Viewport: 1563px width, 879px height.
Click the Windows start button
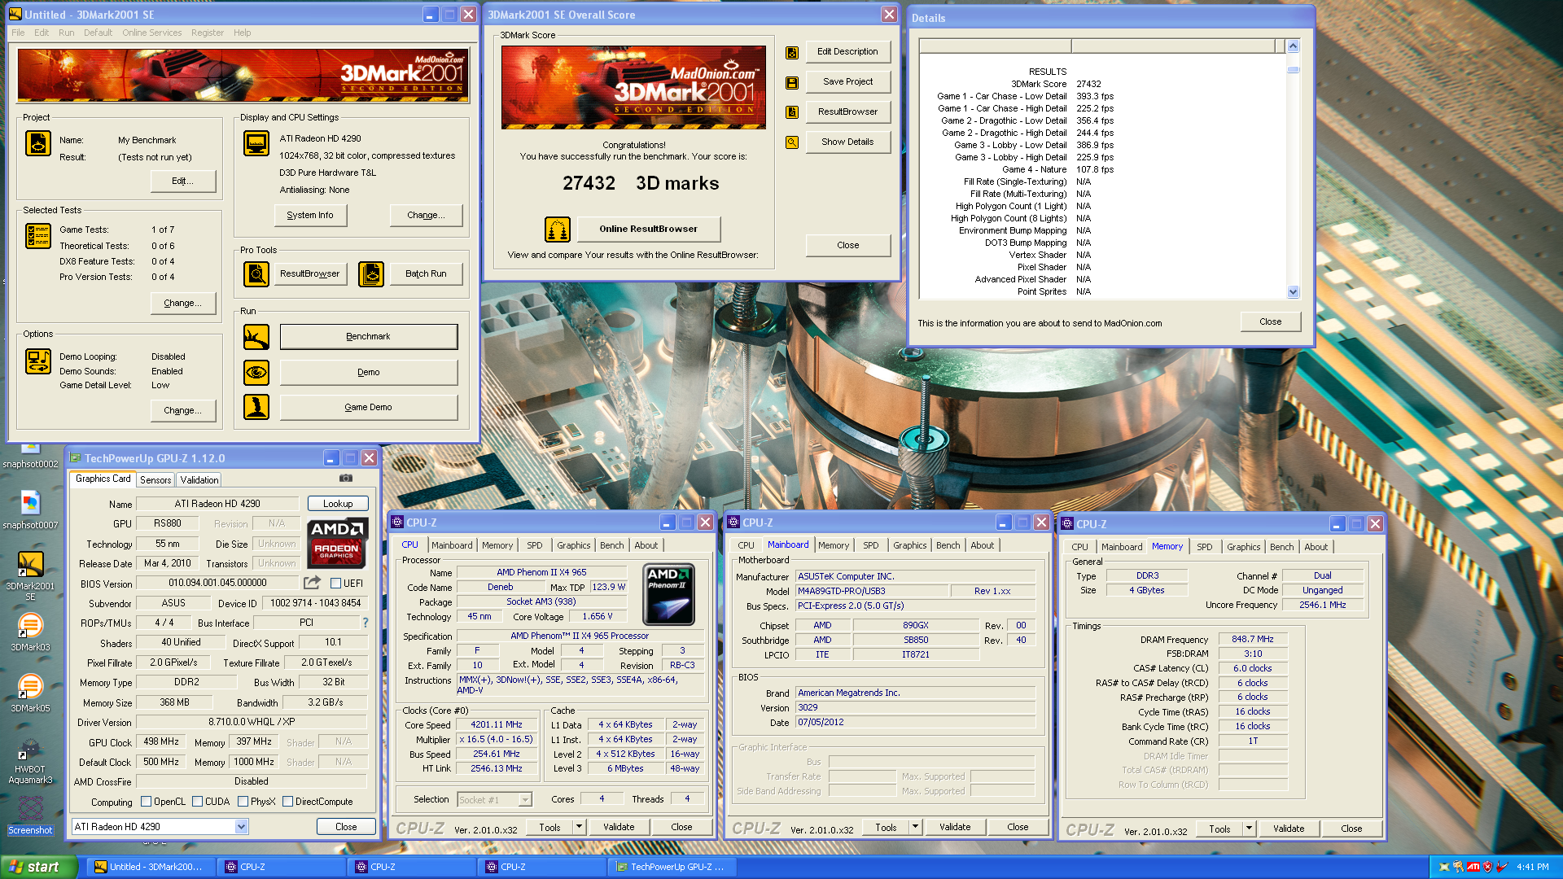pos(38,867)
